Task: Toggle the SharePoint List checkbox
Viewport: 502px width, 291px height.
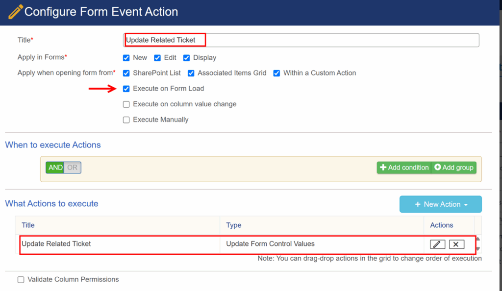Action: point(126,73)
